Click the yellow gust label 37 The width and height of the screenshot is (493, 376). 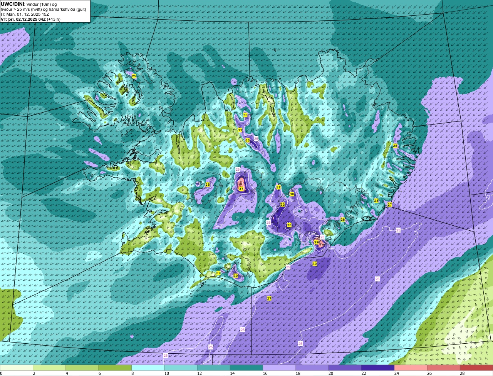point(241,189)
